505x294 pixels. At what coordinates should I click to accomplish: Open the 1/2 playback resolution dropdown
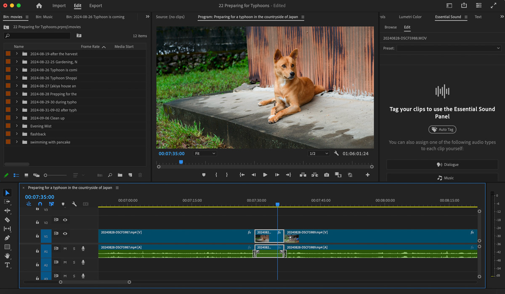pos(318,154)
